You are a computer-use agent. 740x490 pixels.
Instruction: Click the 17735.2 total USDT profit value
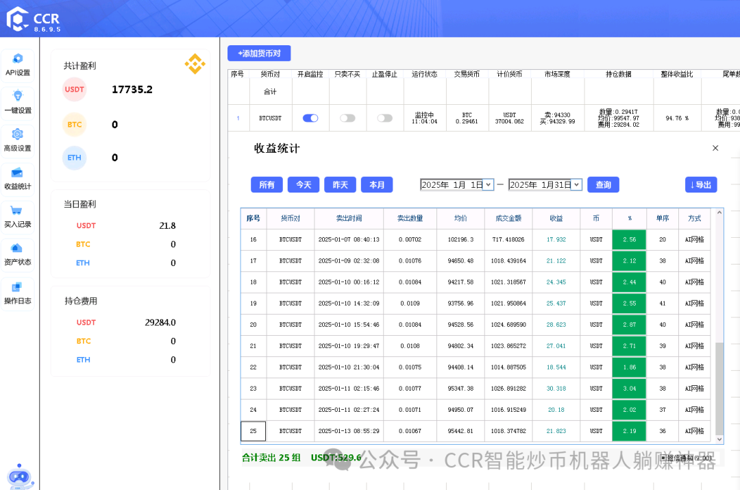(x=132, y=90)
